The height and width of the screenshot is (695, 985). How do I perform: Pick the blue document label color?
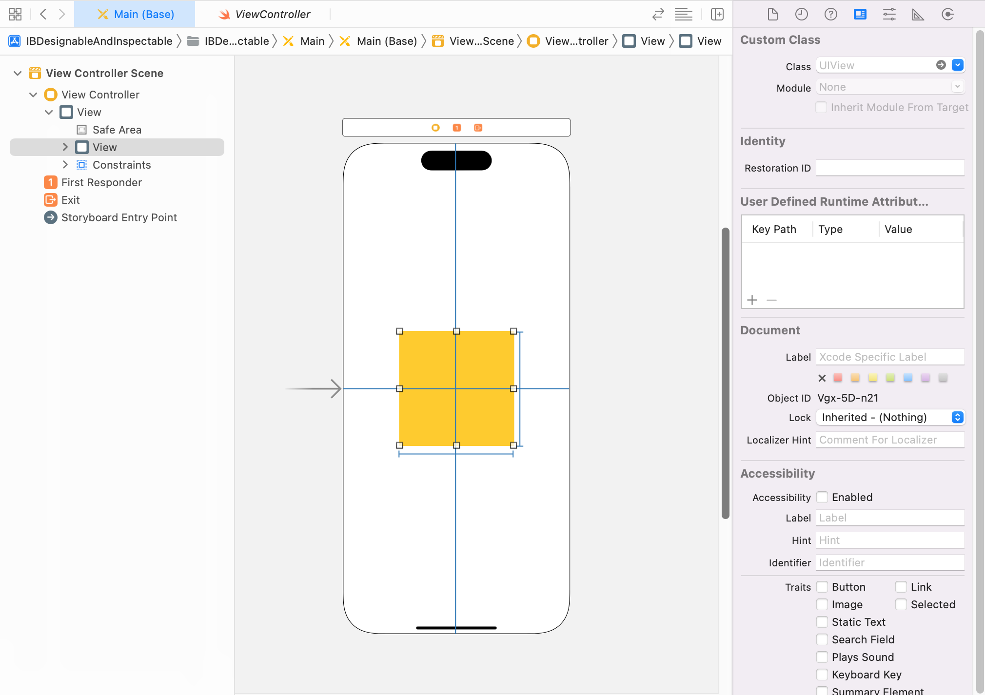tap(907, 378)
